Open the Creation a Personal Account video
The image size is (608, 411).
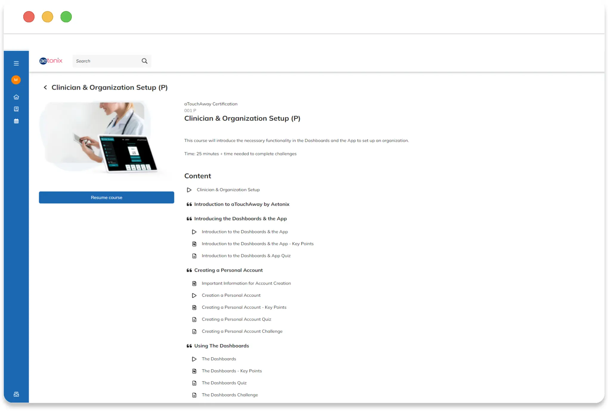click(231, 295)
